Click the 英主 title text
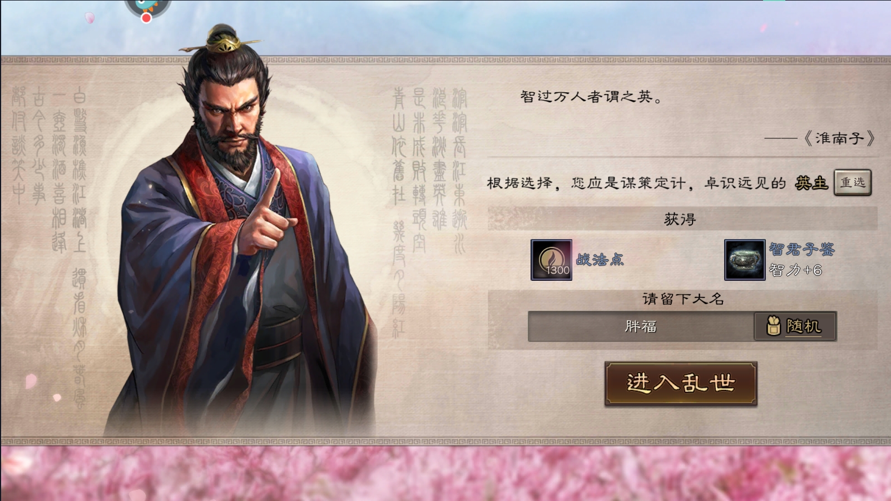The width and height of the screenshot is (891, 501). pos(811,182)
